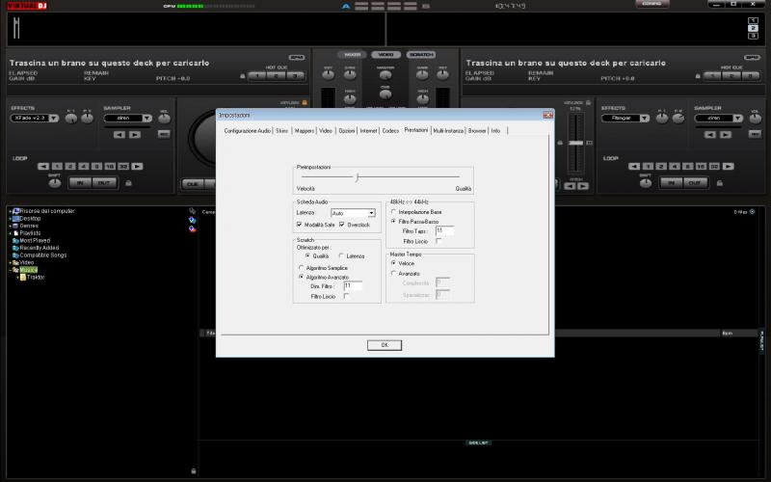This screenshot has height=482, width=771.
Task: Open the Multi-Instanza tab
Action: coord(448,131)
